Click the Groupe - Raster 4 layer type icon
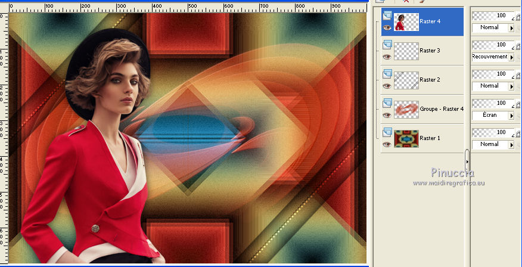The image size is (522, 267). 387,103
